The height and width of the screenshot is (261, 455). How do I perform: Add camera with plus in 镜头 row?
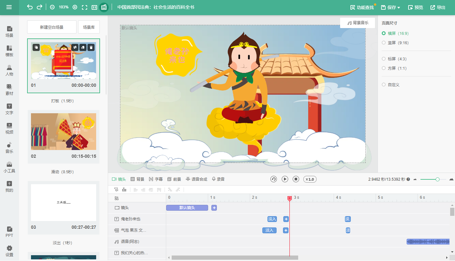pos(214,208)
